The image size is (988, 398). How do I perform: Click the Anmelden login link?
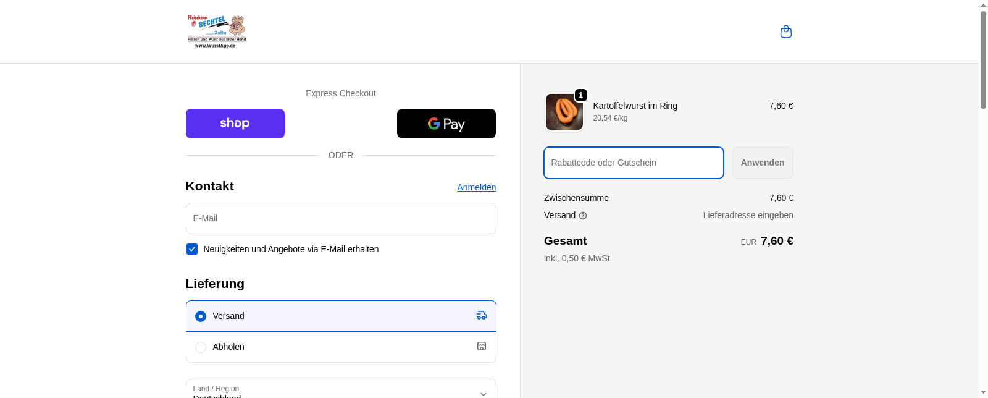pyautogui.click(x=477, y=187)
